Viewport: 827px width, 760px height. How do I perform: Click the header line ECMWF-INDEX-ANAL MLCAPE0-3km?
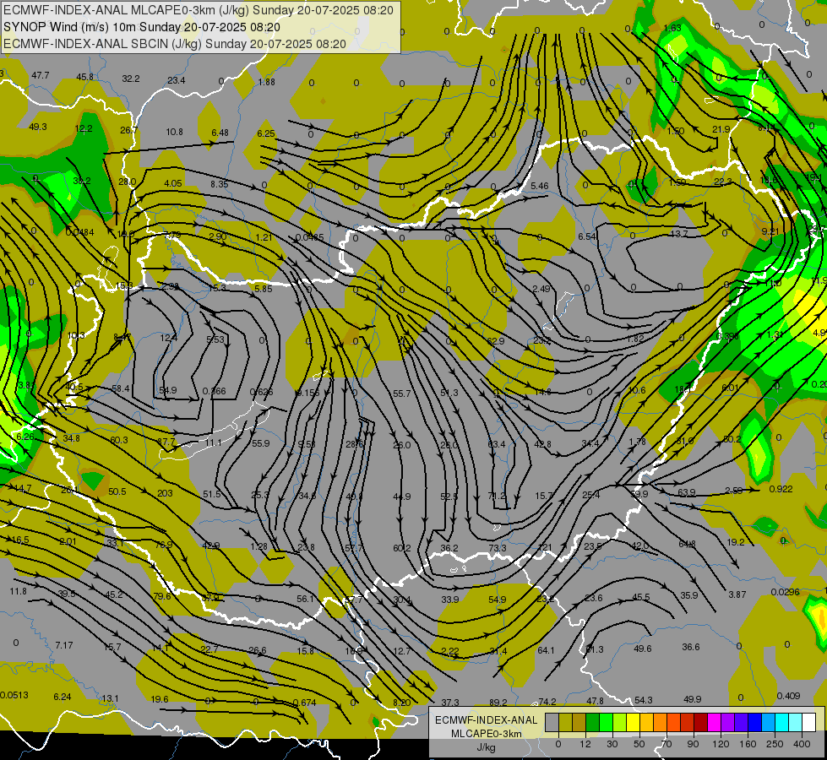(199, 10)
